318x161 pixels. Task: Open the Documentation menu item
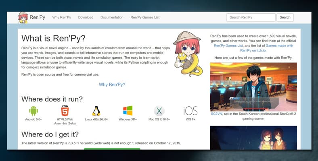pos(112,17)
